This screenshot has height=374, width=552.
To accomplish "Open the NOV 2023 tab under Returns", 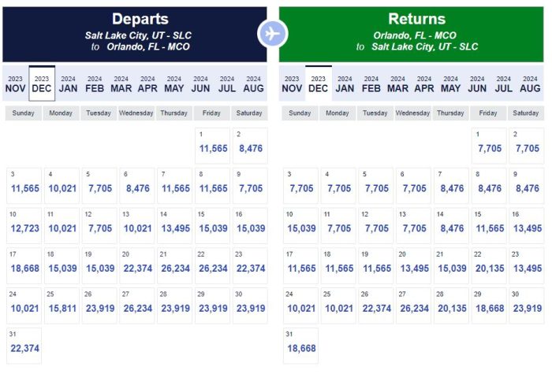I will pyautogui.click(x=292, y=83).
